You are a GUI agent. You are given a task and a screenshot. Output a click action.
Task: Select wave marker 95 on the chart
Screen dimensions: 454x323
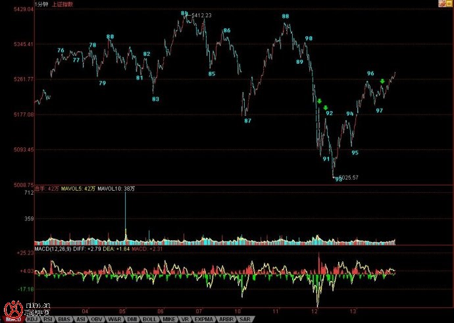pos(355,153)
